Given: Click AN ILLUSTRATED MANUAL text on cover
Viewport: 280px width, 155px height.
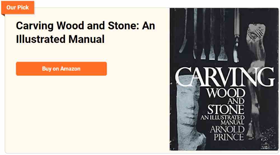Looking at the screenshot, I should pyautogui.click(x=223, y=120).
